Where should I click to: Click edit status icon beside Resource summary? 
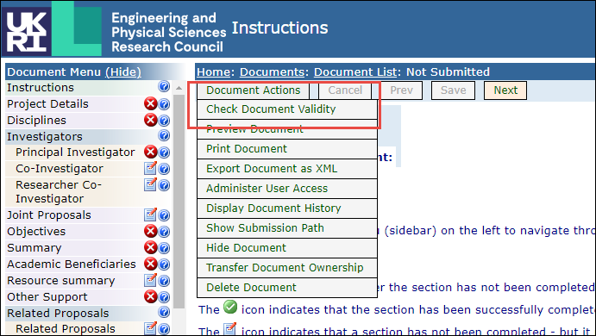(151, 280)
